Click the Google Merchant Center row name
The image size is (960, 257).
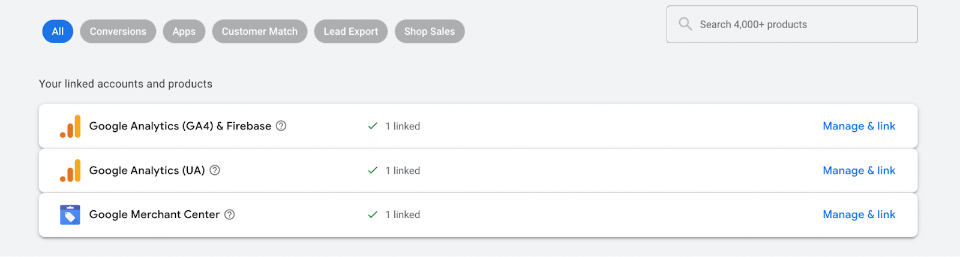coord(154,214)
